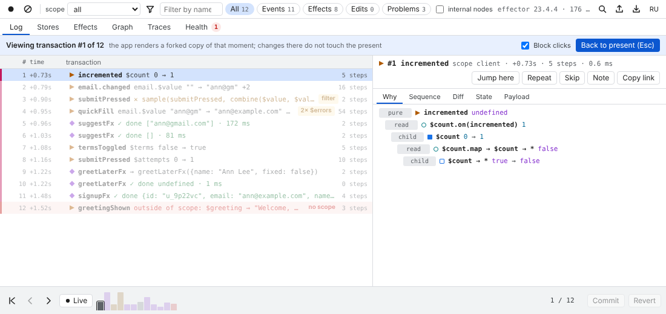Open the Health tab
666x314 pixels.
[x=203, y=27]
